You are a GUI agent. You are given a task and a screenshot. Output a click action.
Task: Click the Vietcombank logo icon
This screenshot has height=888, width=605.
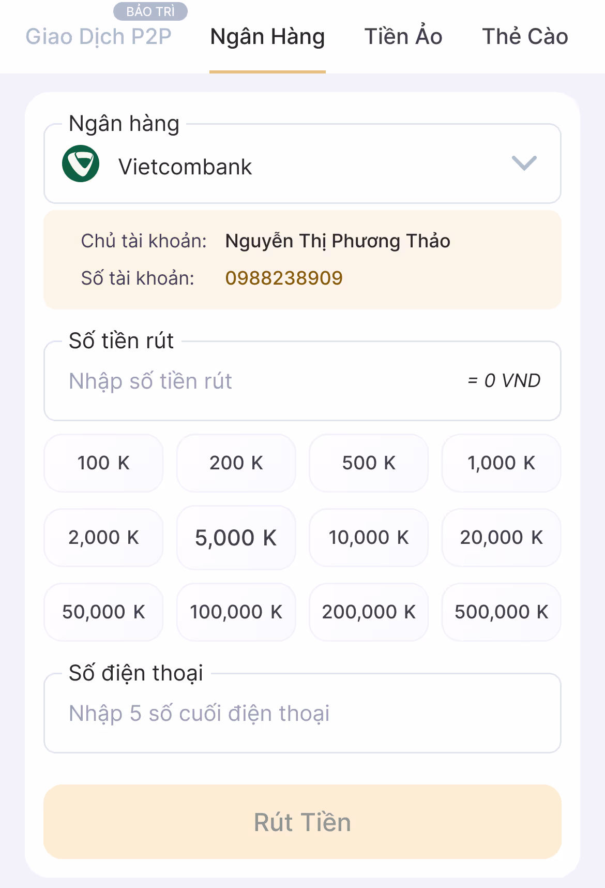tap(81, 164)
